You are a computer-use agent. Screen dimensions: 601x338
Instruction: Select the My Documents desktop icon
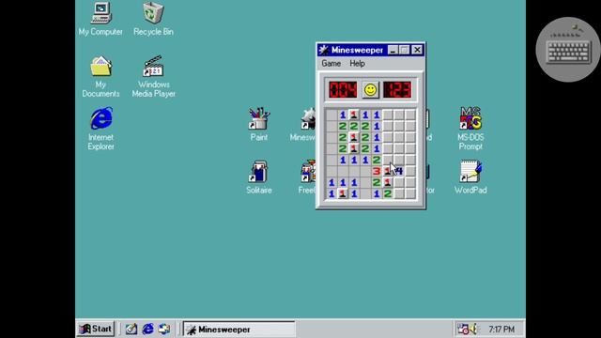pos(100,77)
